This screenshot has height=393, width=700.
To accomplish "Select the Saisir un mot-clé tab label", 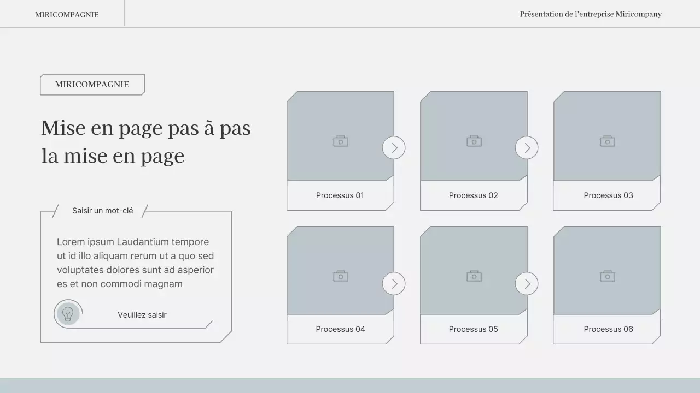I will point(102,210).
